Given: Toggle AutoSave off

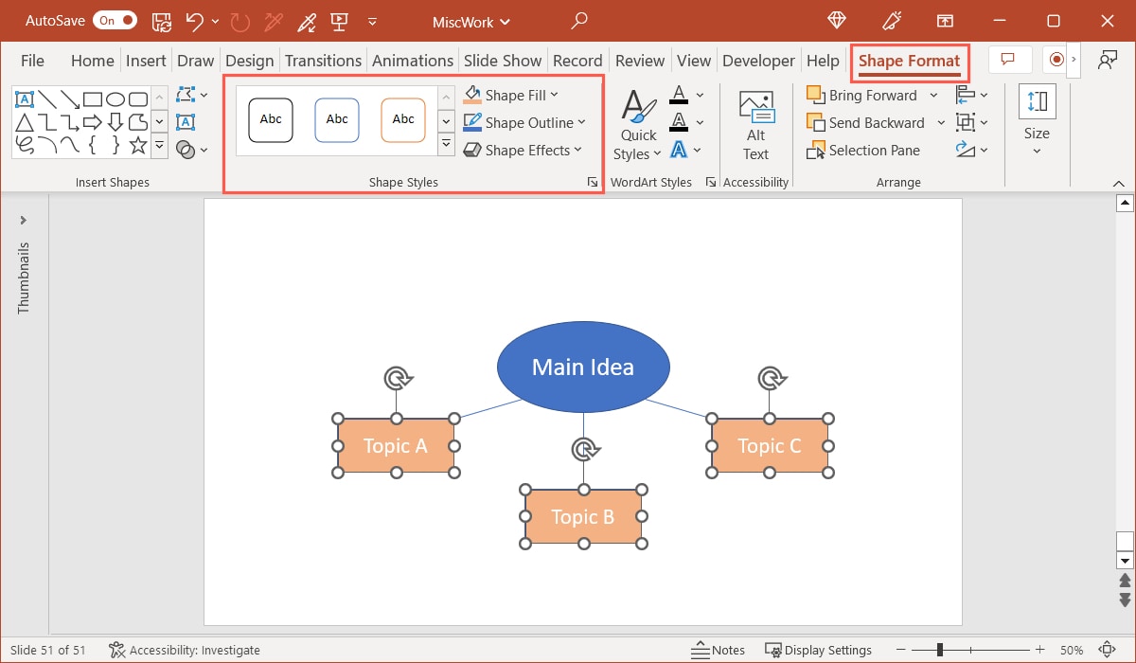Looking at the screenshot, I should coord(114,20).
